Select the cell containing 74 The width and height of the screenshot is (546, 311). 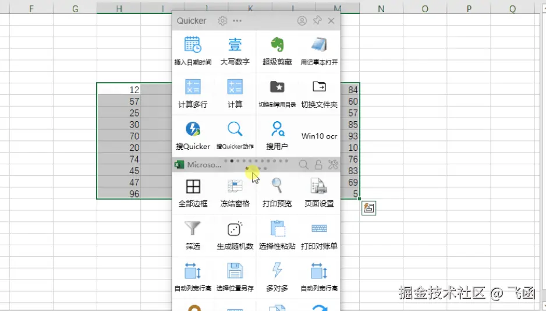point(119,159)
